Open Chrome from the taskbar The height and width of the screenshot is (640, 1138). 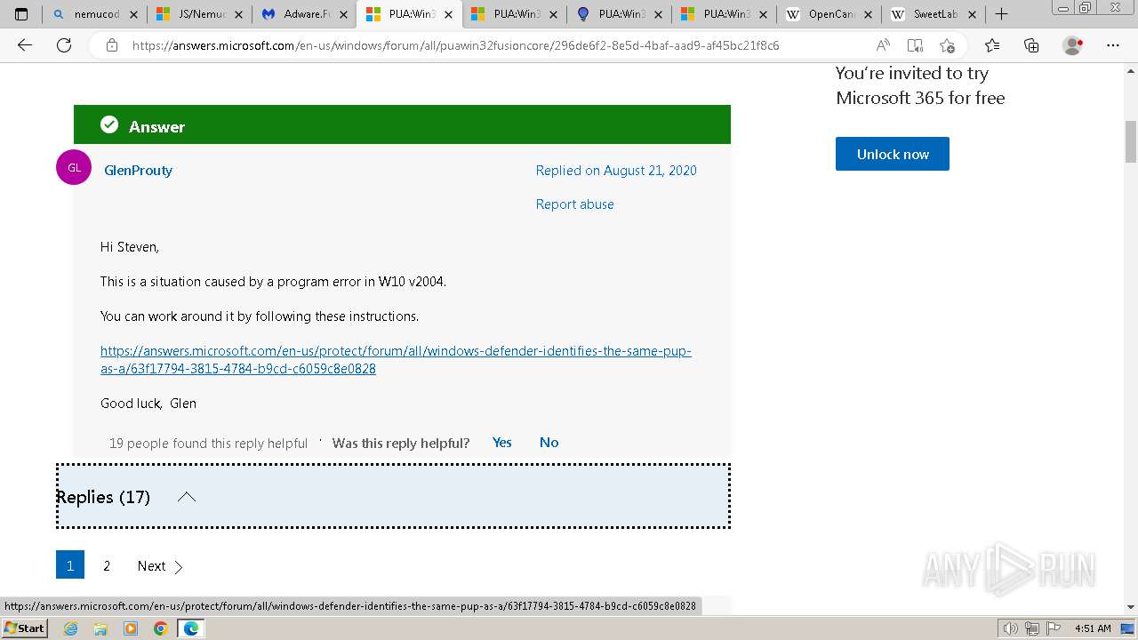[x=160, y=628]
